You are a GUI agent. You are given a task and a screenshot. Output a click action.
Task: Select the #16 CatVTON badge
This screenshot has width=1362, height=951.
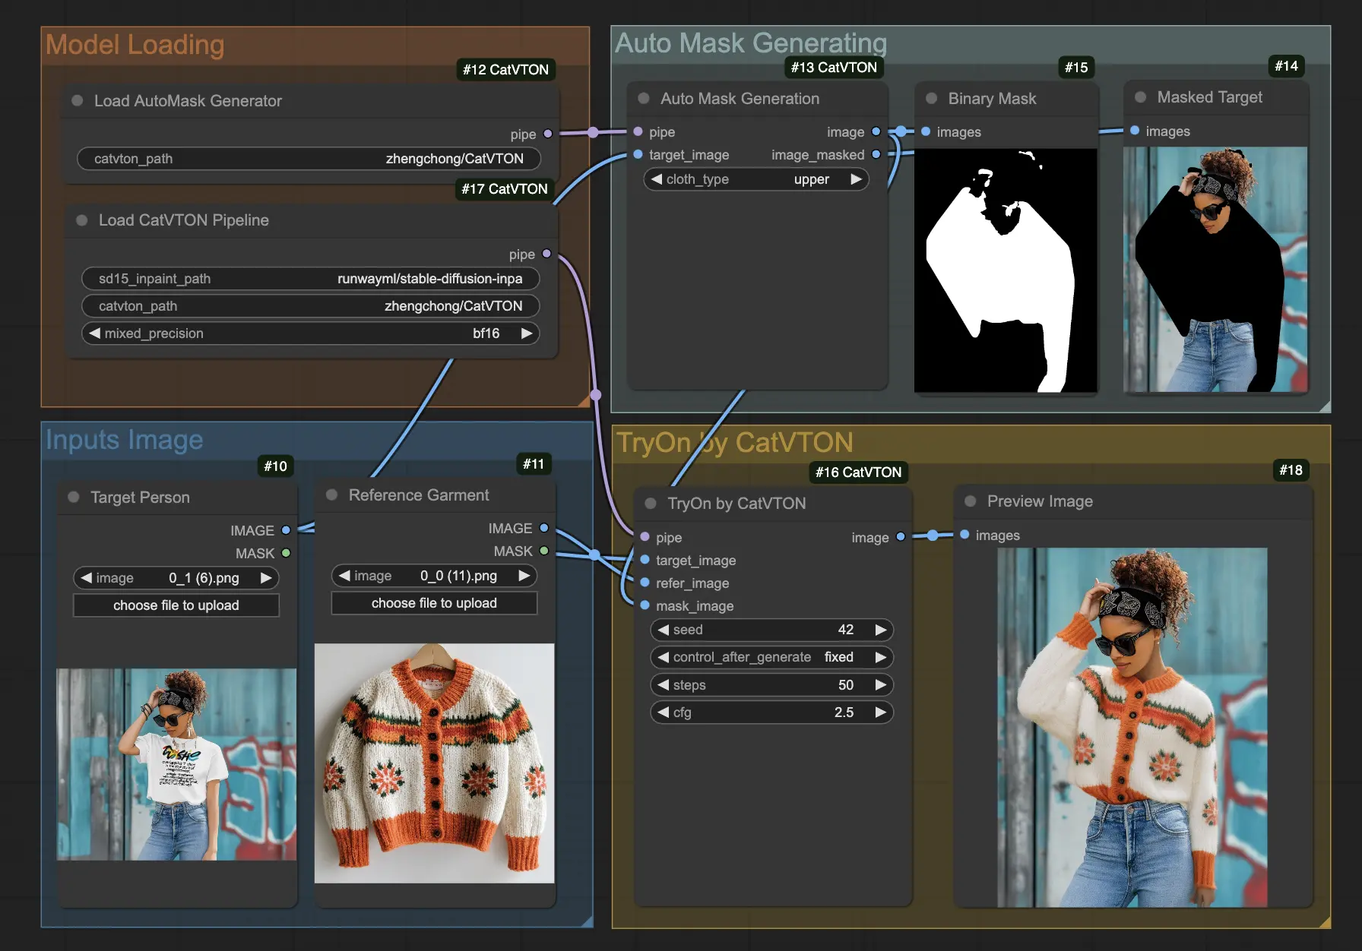tap(858, 472)
